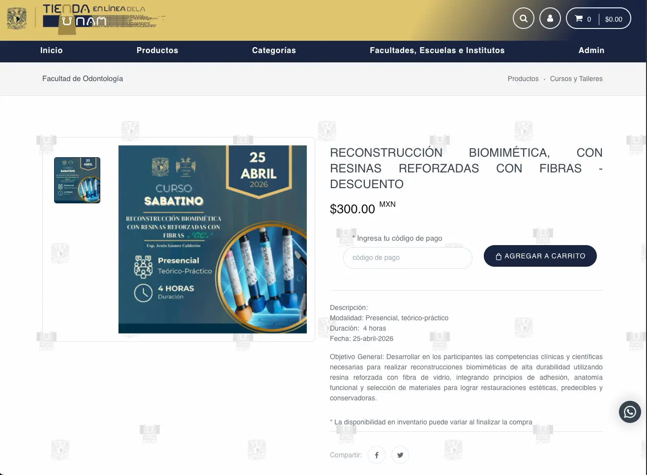Click Productos in the breadcrumb trail
The width and height of the screenshot is (647, 475).
tap(523, 79)
